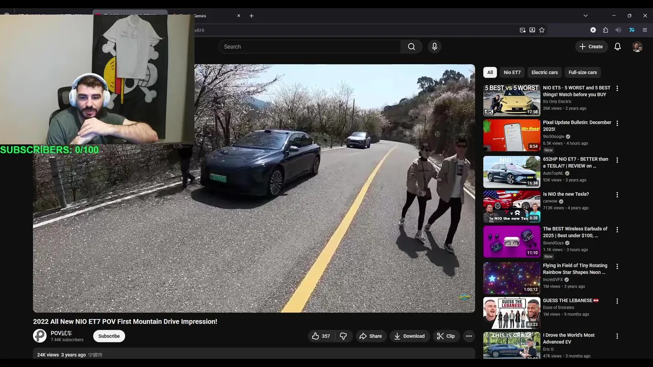Select the All filter chip
This screenshot has height=367, width=653.
(x=490, y=72)
